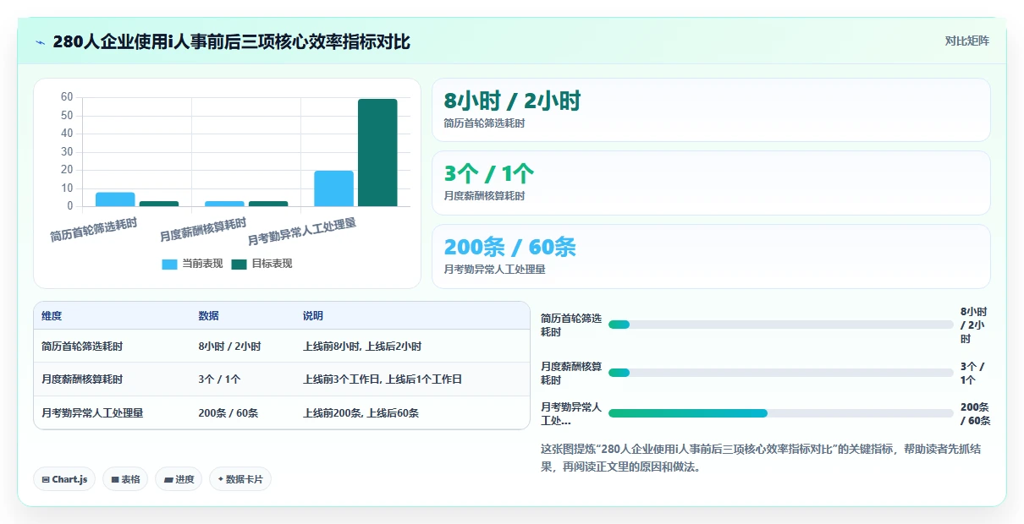Click table cell 8小时 / 2小时
The width and height of the screenshot is (1024, 524).
[x=229, y=347]
